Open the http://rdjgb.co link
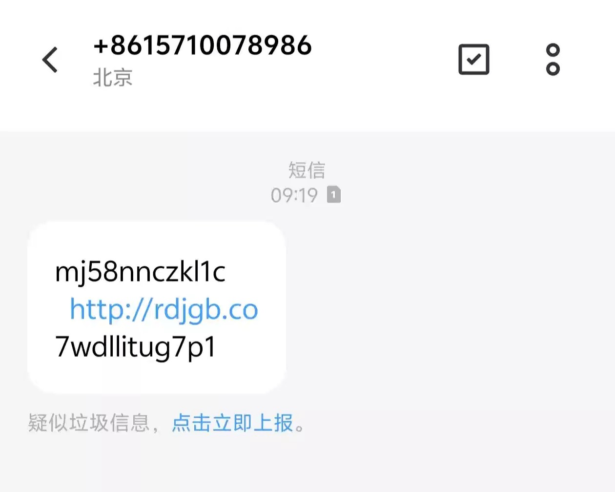 tap(164, 310)
